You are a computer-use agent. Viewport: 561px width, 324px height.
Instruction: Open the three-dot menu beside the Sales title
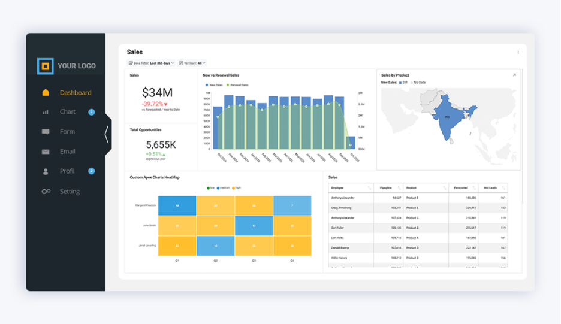point(518,53)
